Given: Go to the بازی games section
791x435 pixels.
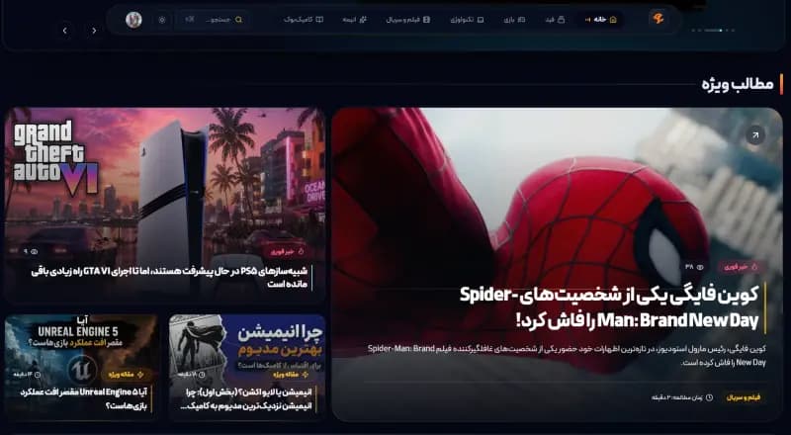Looking at the screenshot, I should [514, 20].
